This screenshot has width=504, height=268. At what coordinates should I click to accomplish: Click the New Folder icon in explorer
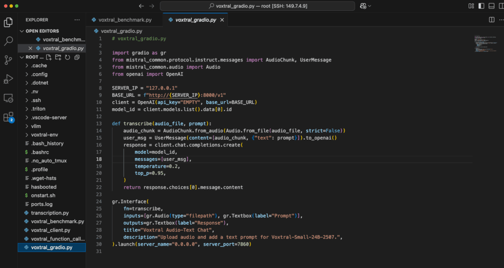point(58,57)
